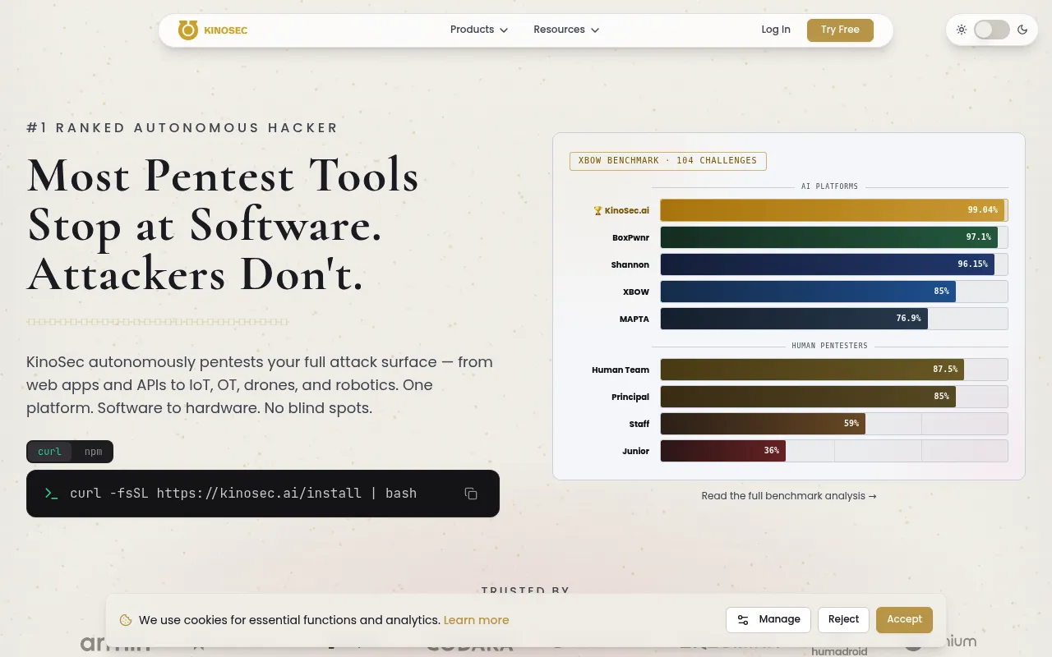Click the Human Team label
The height and width of the screenshot is (657, 1052).
tap(621, 370)
